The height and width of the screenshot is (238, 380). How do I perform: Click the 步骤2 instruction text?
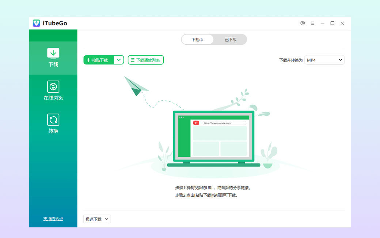206,195
